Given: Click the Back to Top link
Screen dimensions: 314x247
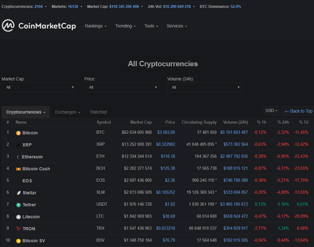Looking at the screenshot, I should tap(298, 111).
